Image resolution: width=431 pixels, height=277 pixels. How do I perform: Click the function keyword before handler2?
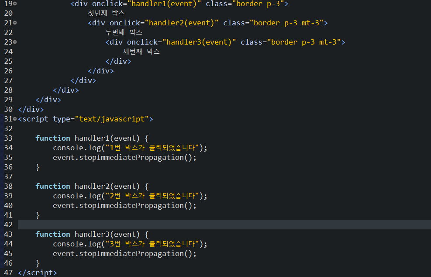point(53,186)
